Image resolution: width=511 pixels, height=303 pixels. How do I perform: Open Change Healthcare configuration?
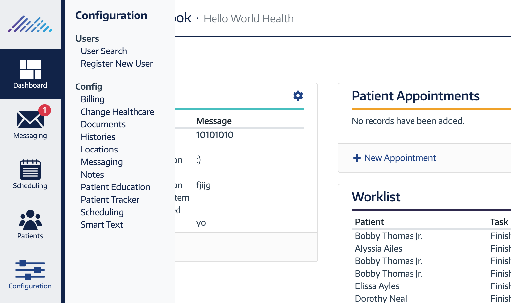click(x=117, y=112)
